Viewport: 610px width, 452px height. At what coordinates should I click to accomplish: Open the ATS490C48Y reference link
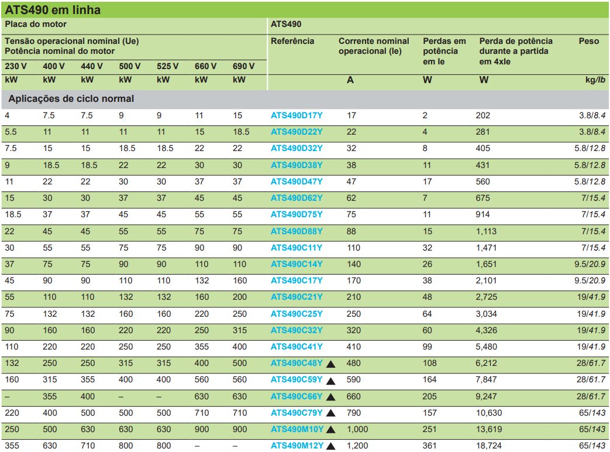pyautogui.click(x=297, y=363)
